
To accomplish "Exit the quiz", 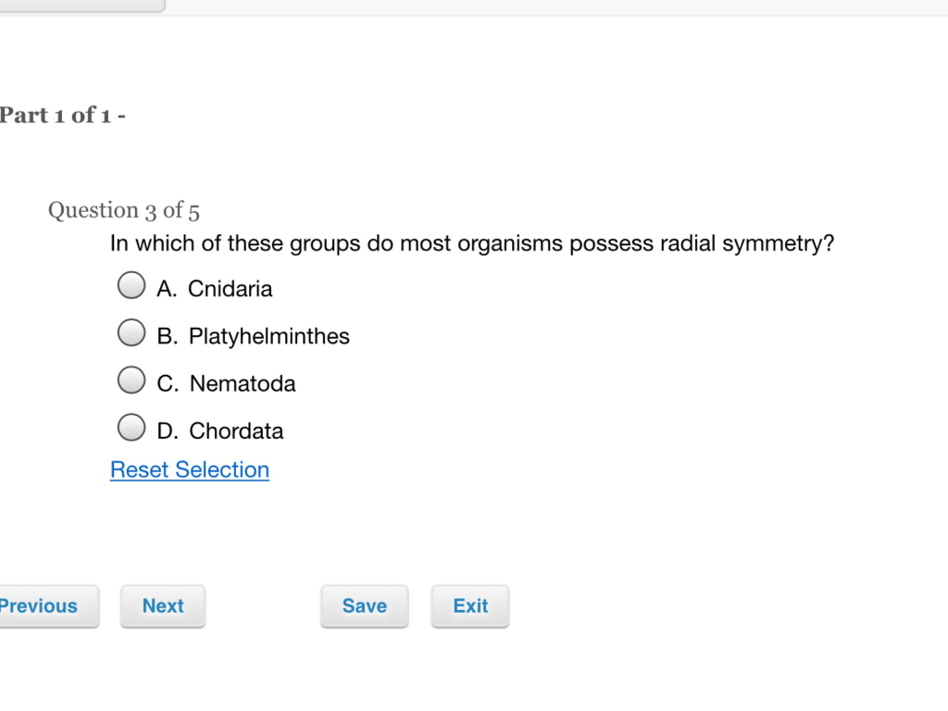I will (470, 606).
